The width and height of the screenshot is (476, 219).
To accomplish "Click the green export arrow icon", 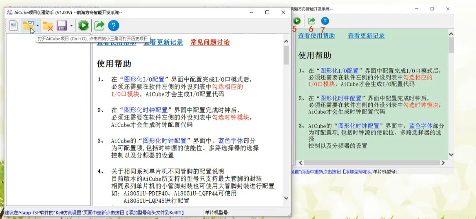I will point(99,25).
